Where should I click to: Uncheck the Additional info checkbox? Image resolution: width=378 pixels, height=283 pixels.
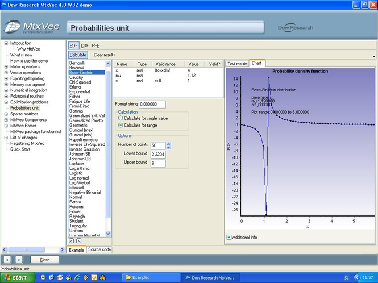(229, 237)
